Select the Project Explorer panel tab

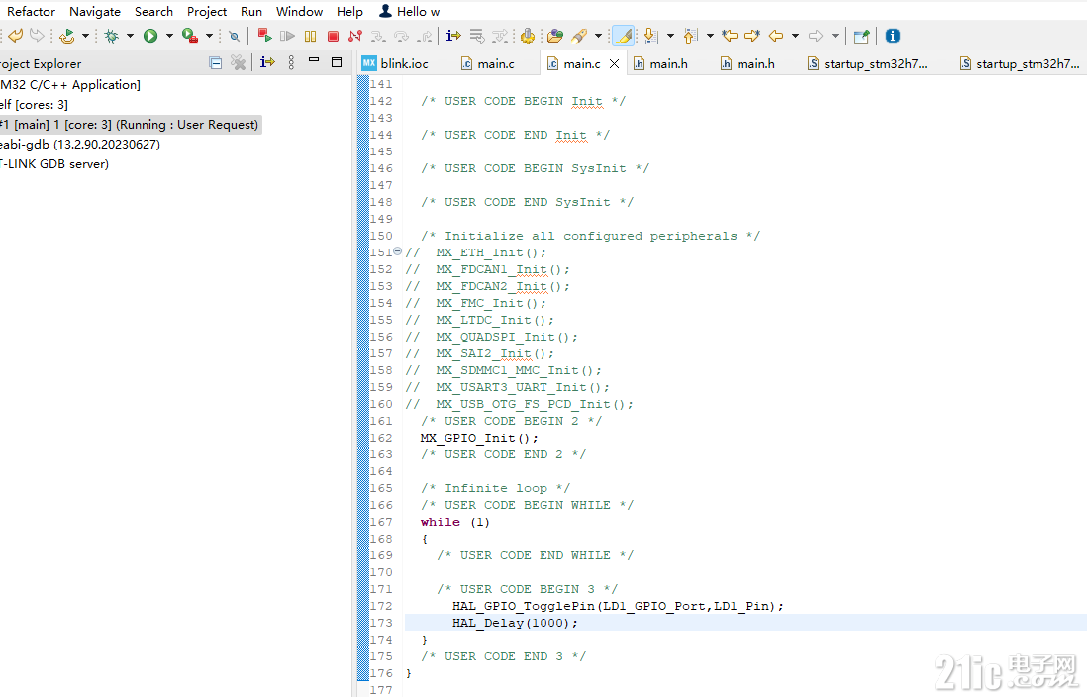tap(41, 63)
